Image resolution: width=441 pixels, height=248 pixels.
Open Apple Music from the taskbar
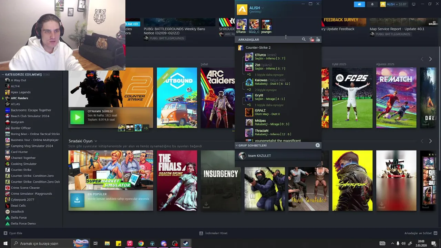tap(130, 244)
